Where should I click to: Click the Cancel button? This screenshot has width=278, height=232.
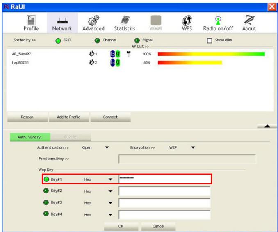click(158, 226)
